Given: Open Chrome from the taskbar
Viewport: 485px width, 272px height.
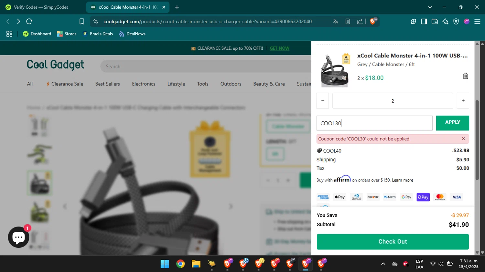Looking at the screenshot, I should pos(180,264).
